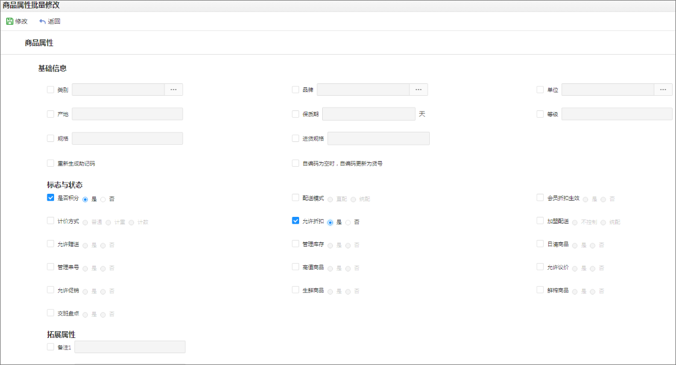
Task: Click the 备注1 input field
Action: click(130, 347)
